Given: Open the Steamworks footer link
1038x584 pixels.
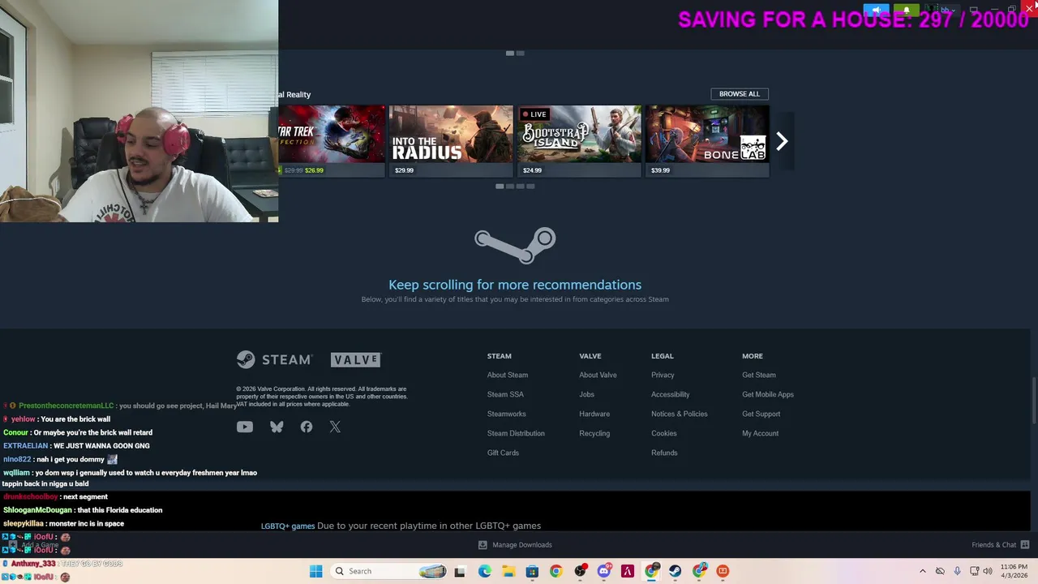Looking at the screenshot, I should (507, 414).
